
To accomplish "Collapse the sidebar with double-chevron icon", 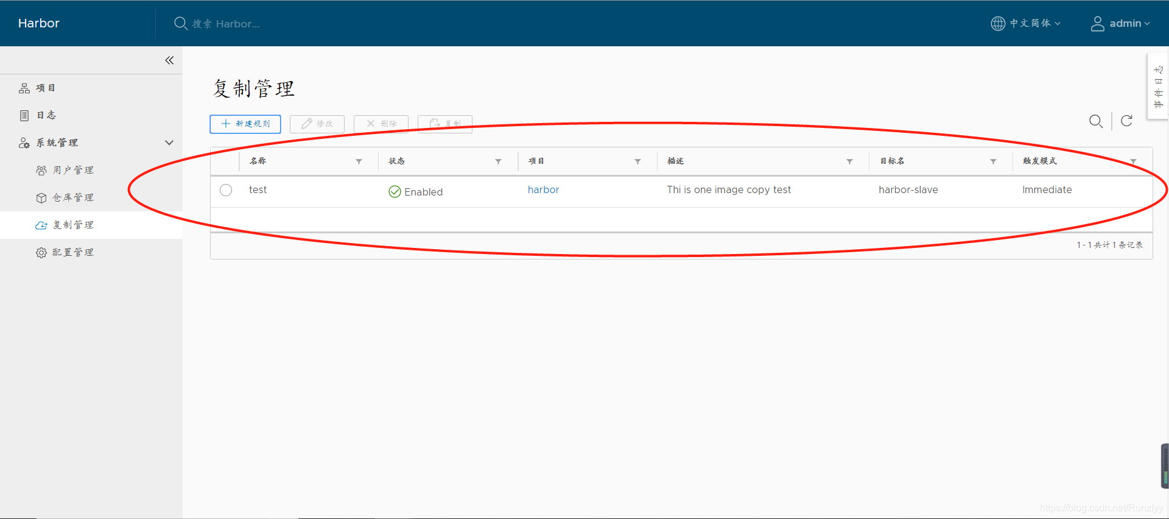I will [169, 60].
